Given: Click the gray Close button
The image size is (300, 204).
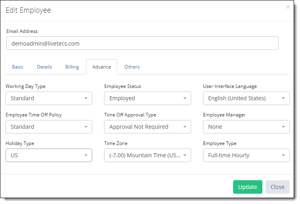Looking at the screenshot, I should (x=277, y=187).
